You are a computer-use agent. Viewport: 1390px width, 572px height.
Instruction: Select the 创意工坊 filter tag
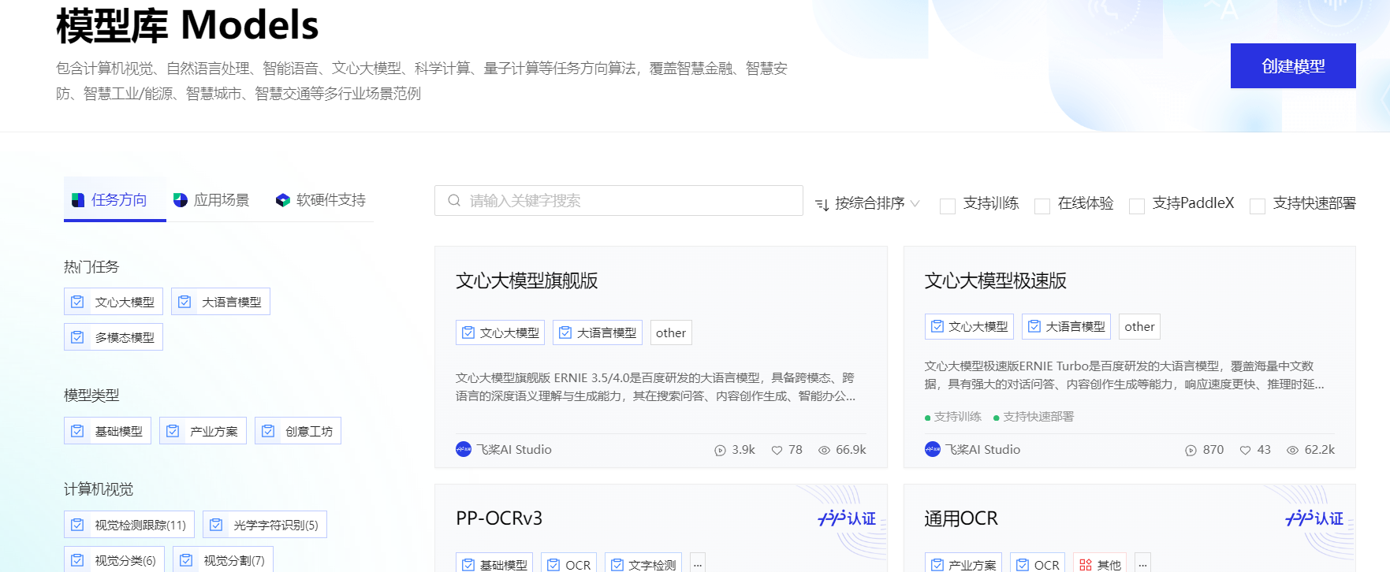pos(298,431)
